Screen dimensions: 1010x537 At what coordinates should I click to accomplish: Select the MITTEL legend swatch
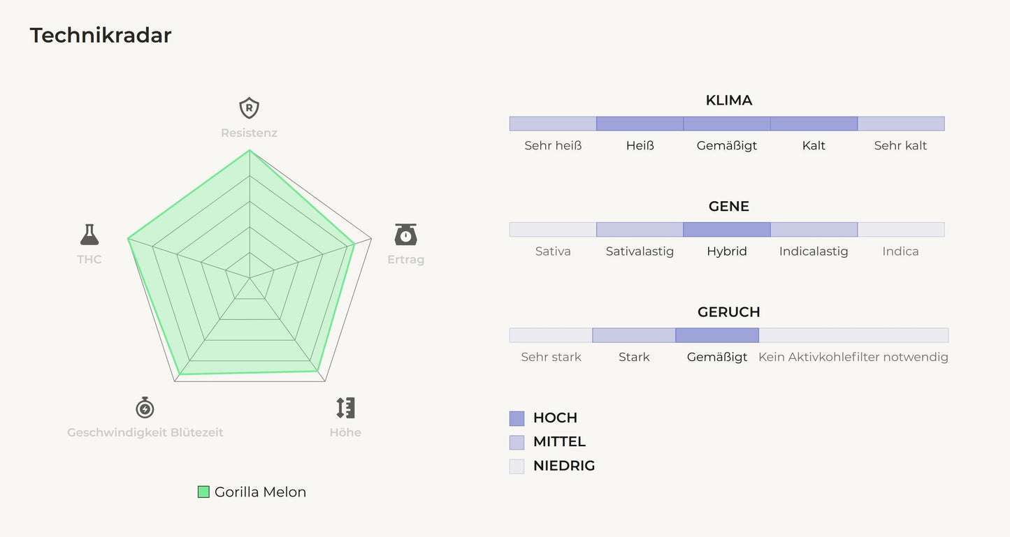coord(517,442)
